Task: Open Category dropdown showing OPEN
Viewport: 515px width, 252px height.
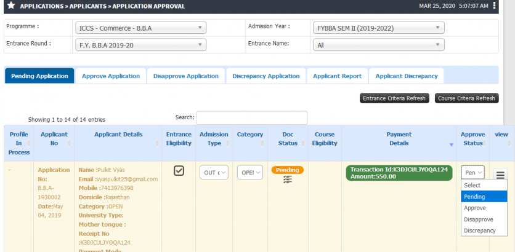Action: tap(250, 172)
